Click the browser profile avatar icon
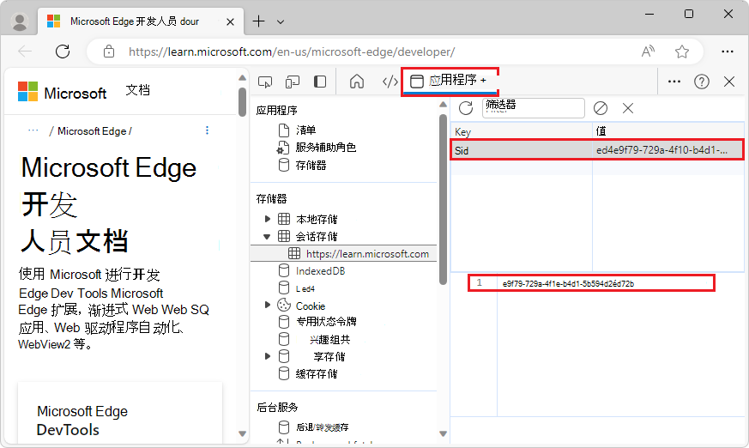 [20, 21]
